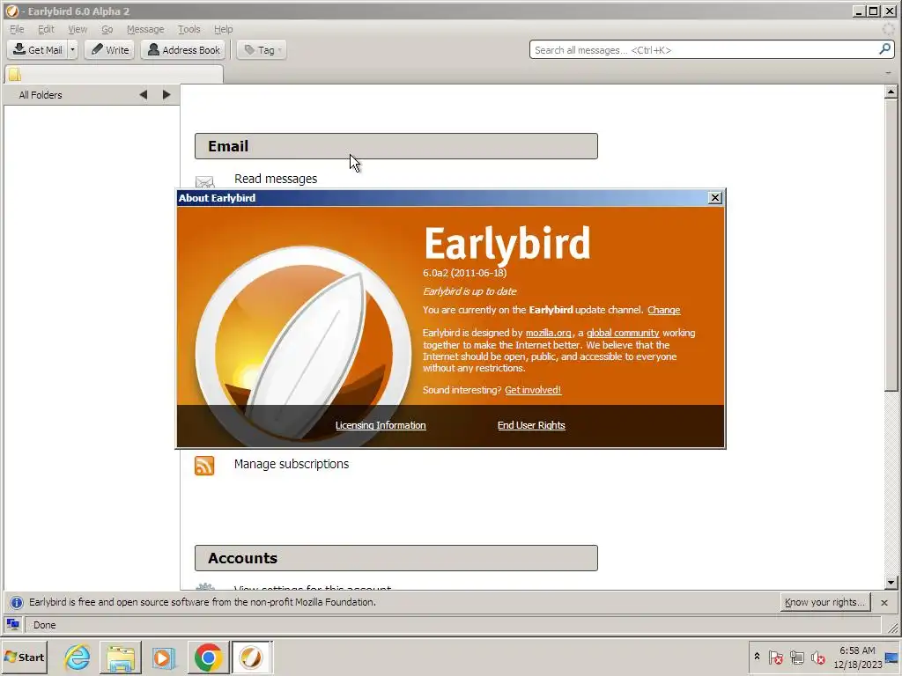Select the folder tab in the tab strip
This screenshot has height=676, width=902.
point(114,74)
